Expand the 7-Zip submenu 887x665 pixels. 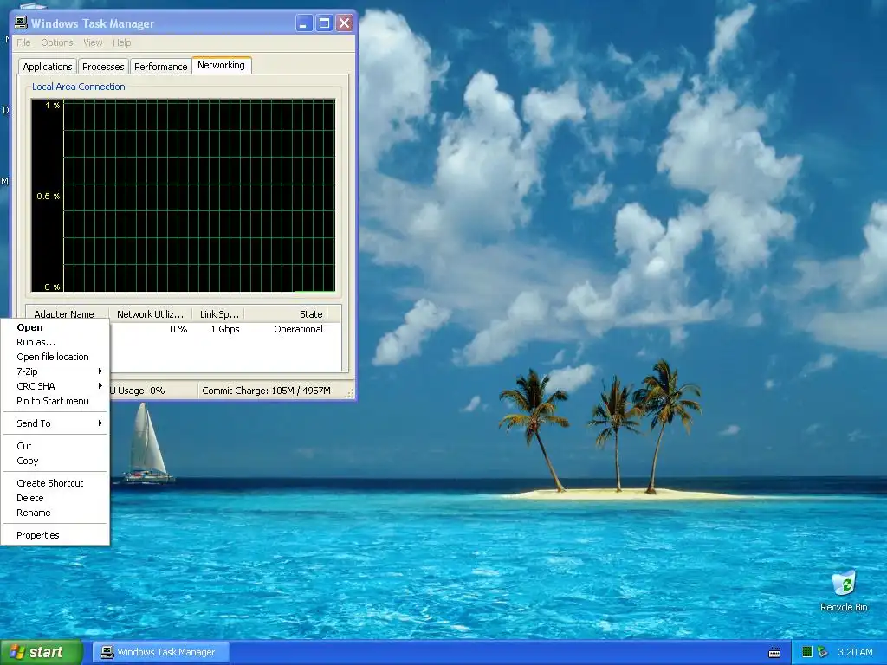[55, 371]
